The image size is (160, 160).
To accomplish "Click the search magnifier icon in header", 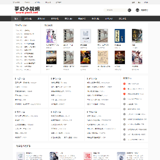I will [x=129, y=10].
